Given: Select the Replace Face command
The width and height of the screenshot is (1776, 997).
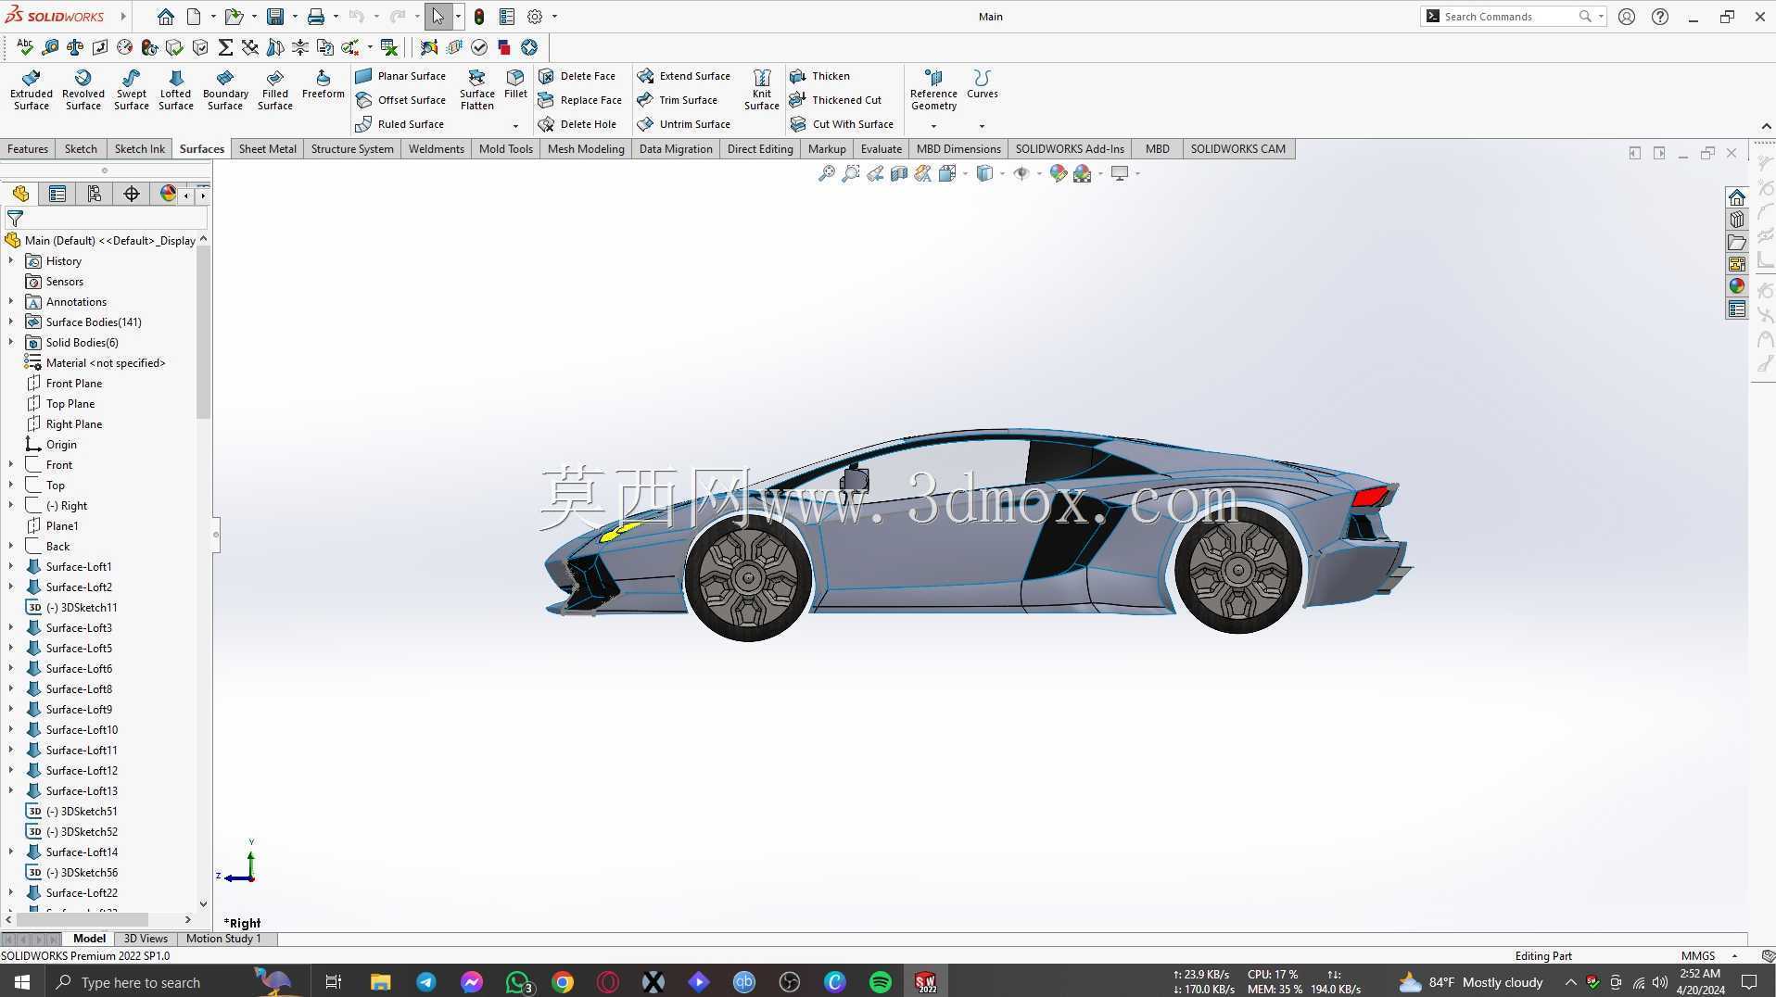Looking at the screenshot, I should [579, 100].
